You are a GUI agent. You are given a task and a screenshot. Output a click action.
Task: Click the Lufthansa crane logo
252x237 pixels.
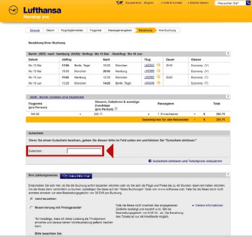pyautogui.click(x=13, y=10)
